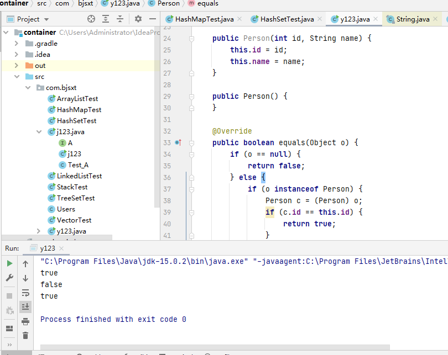
Task: Open ArrayListTest class in tree
Action: [x=73, y=99]
